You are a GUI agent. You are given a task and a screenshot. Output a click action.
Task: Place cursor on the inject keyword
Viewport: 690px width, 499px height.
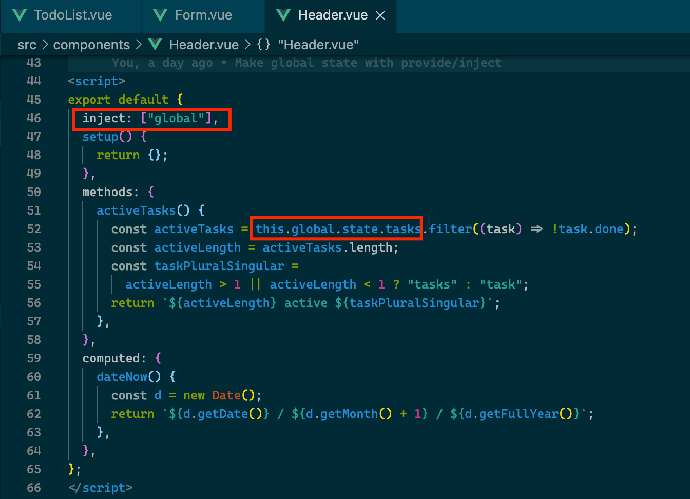104,119
